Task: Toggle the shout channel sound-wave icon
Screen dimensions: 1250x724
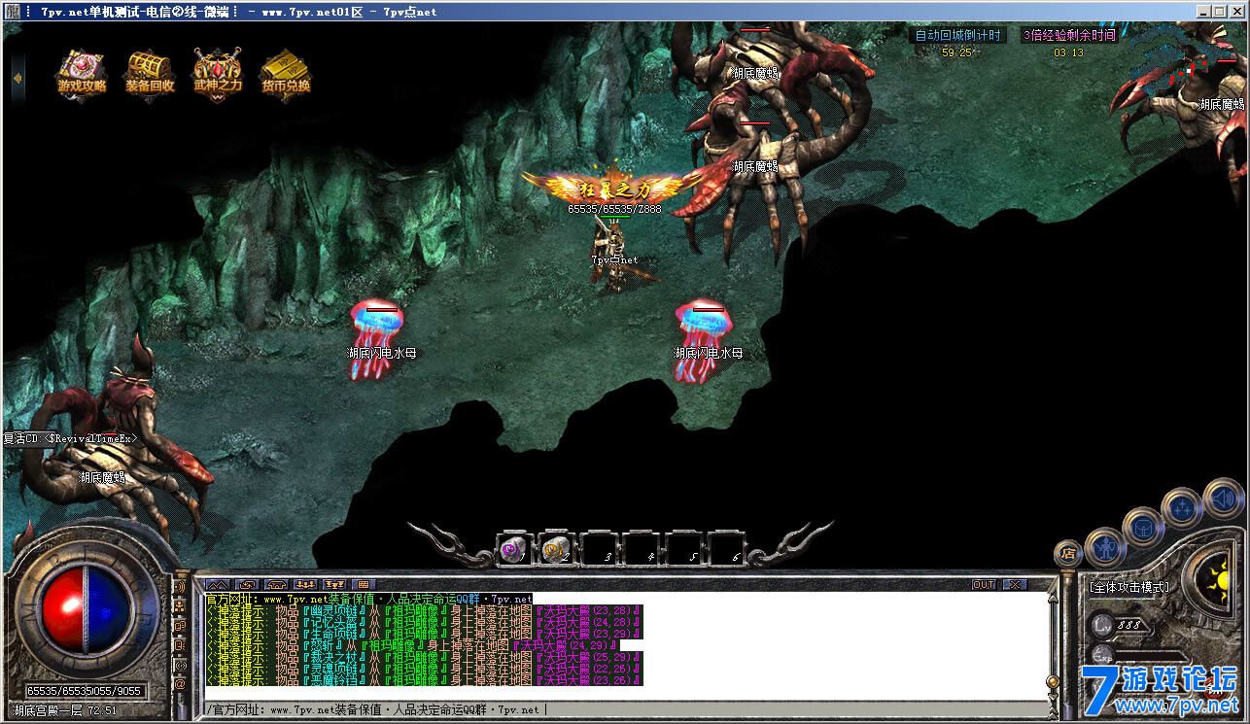Action: point(180,587)
